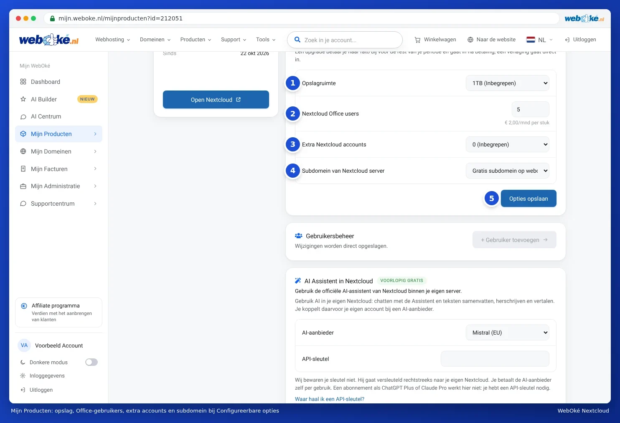Open the AI-aanbieder dropdown

(508, 332)
